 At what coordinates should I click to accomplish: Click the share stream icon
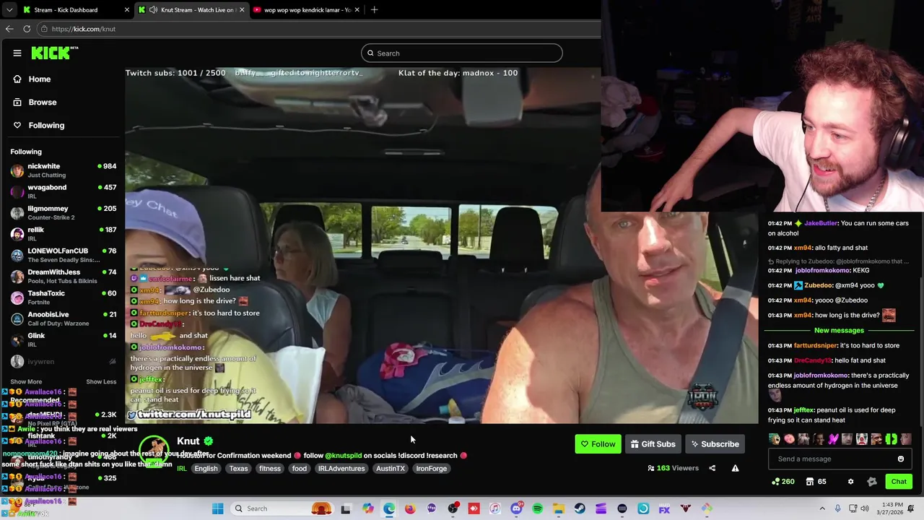[712, 468]
